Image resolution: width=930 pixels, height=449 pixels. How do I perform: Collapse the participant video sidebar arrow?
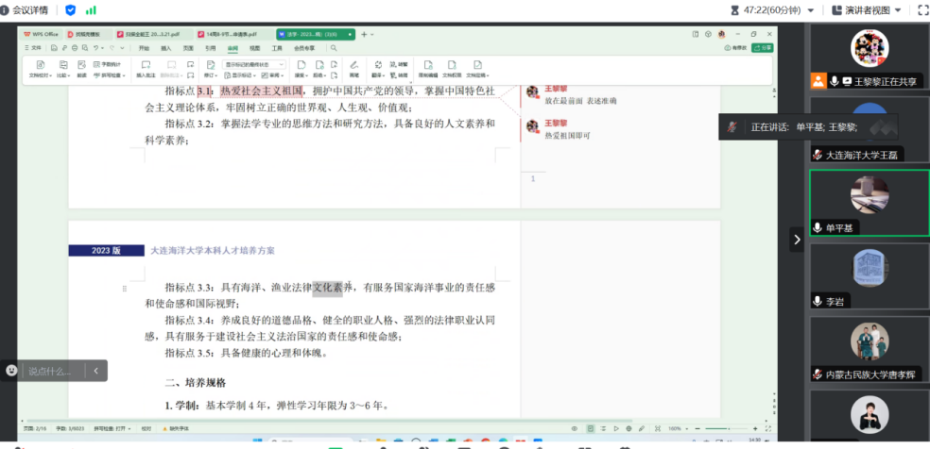point(797,240)
